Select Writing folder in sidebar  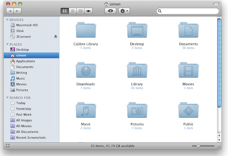pos(31,73)
